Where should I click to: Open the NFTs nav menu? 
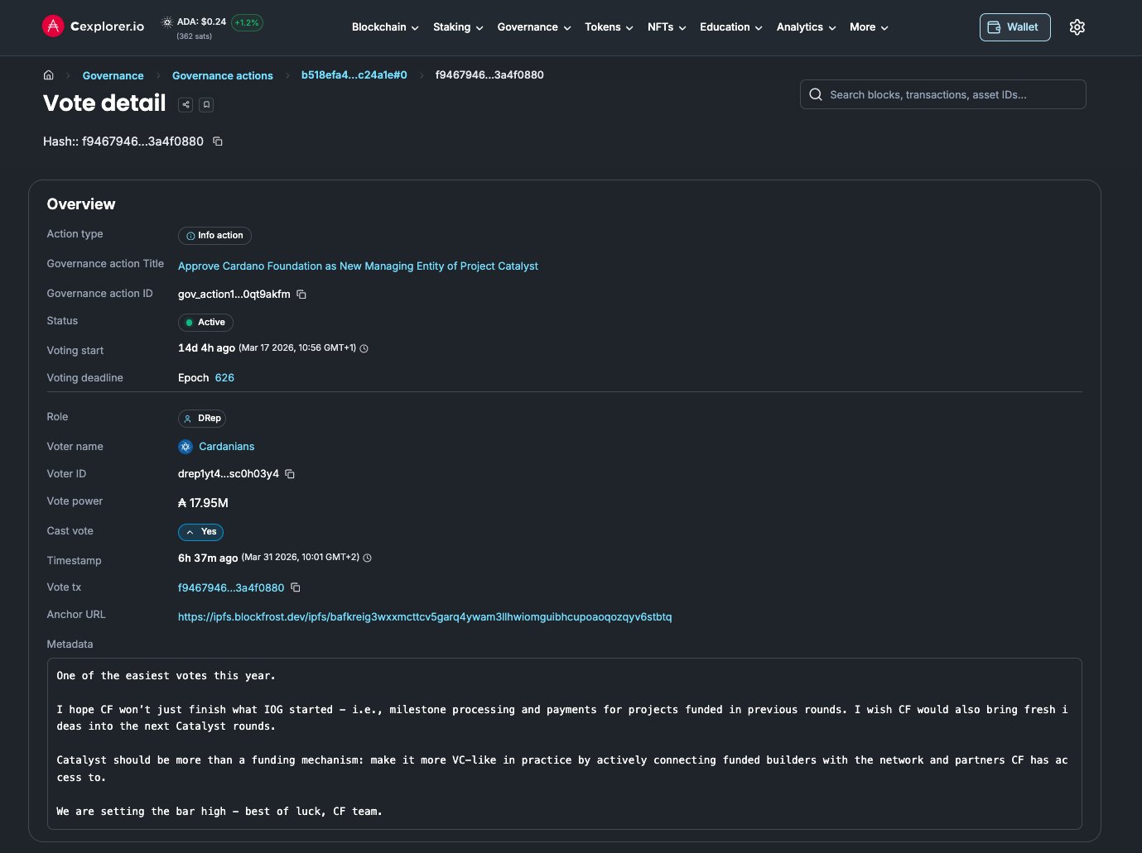667,27
